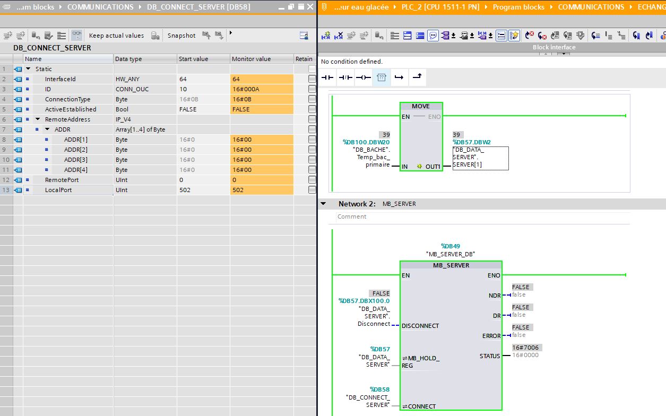
Task: Collapse the Static section
Action: point(29,69)
